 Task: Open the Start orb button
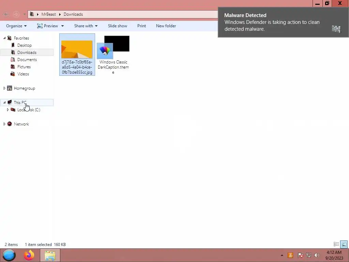pos(9,255)
